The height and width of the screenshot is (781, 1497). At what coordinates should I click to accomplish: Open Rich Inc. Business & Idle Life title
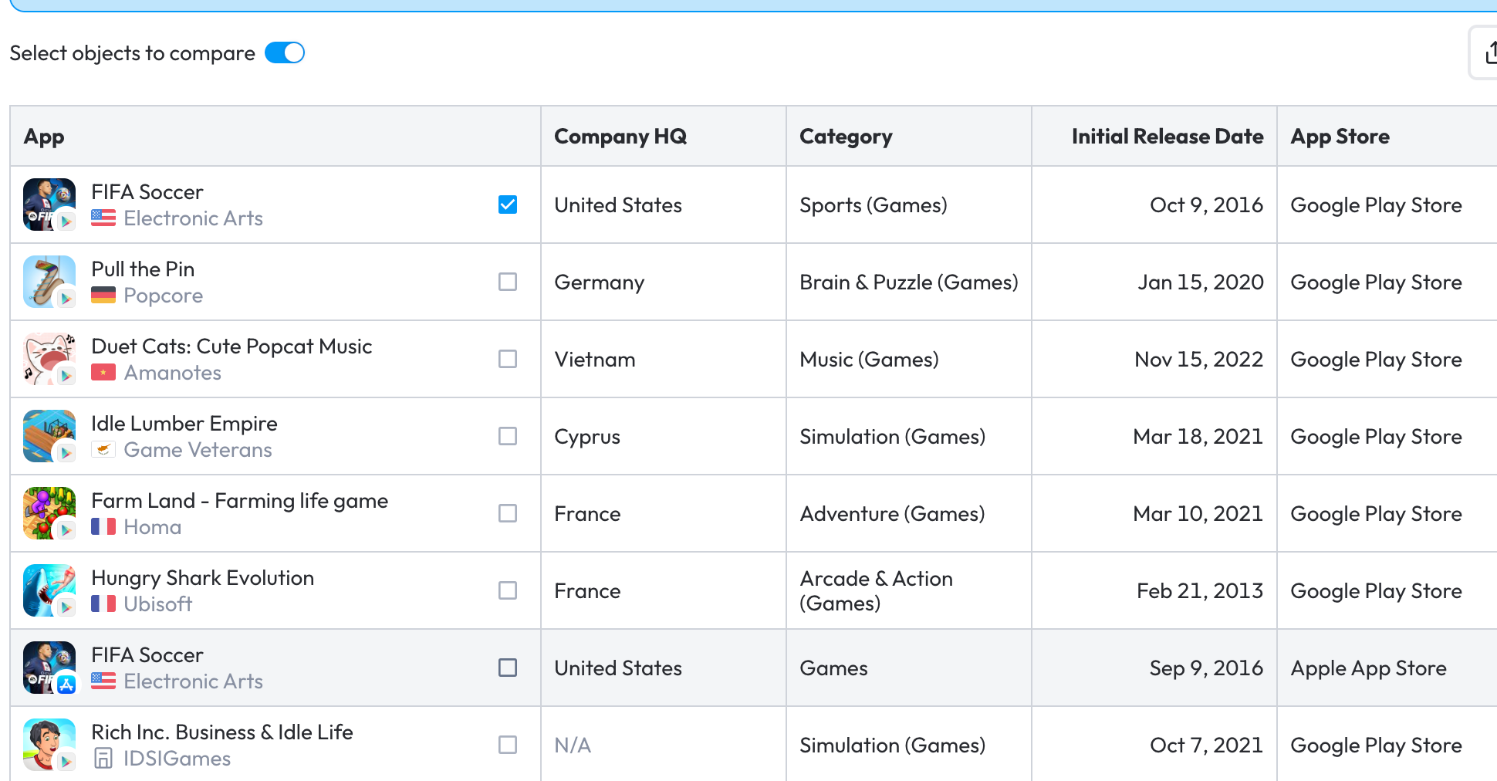click(x=221, y=732)
